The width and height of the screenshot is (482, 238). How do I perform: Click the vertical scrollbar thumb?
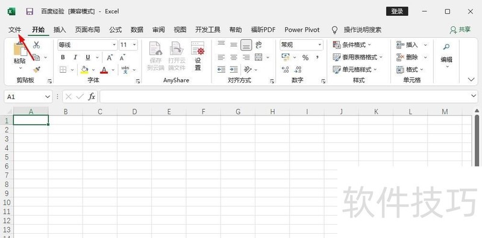click(x=477, y=140)
